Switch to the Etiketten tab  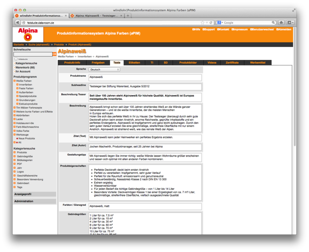pyautogui.click(x=135, y=63)
